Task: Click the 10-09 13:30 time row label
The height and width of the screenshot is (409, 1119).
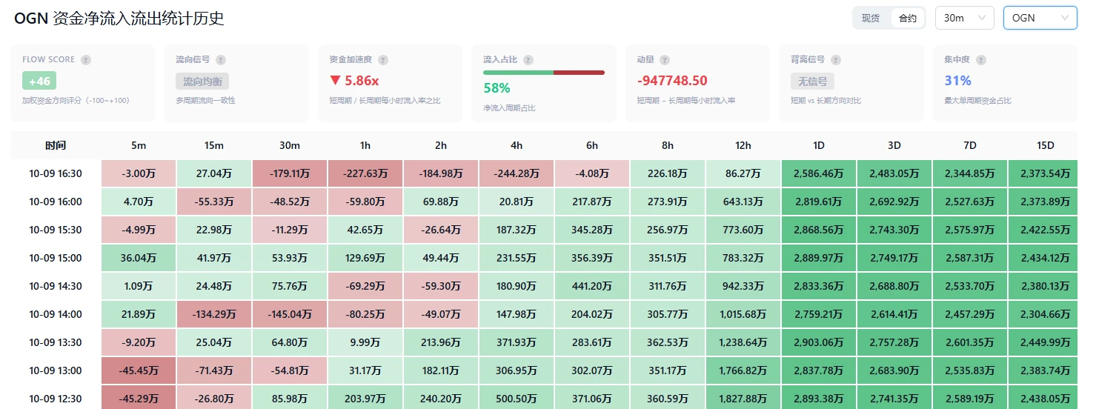Action: click(56, 342)
